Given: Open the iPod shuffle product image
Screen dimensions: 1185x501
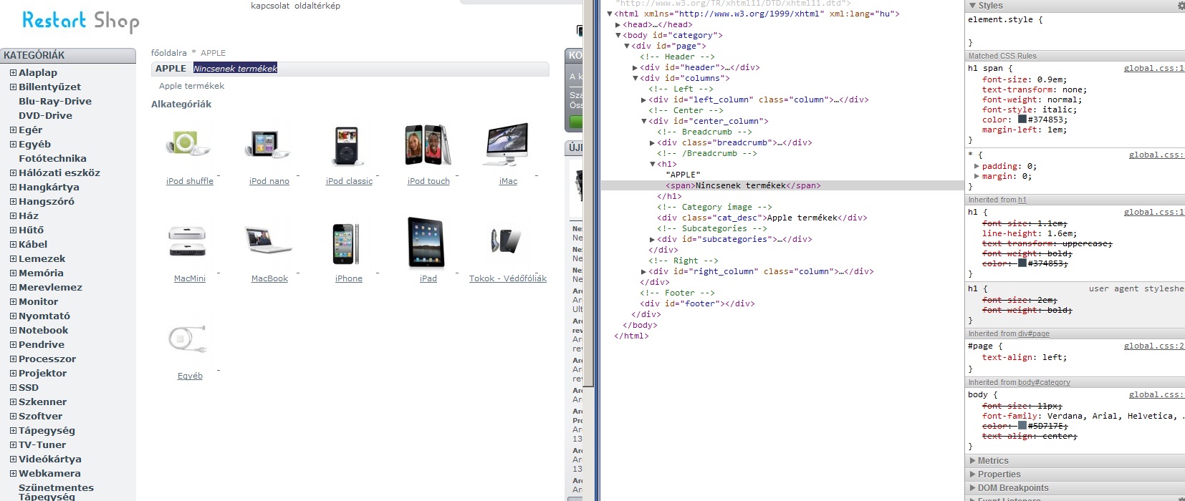Looking at the screenshot, I should [188, 143].
